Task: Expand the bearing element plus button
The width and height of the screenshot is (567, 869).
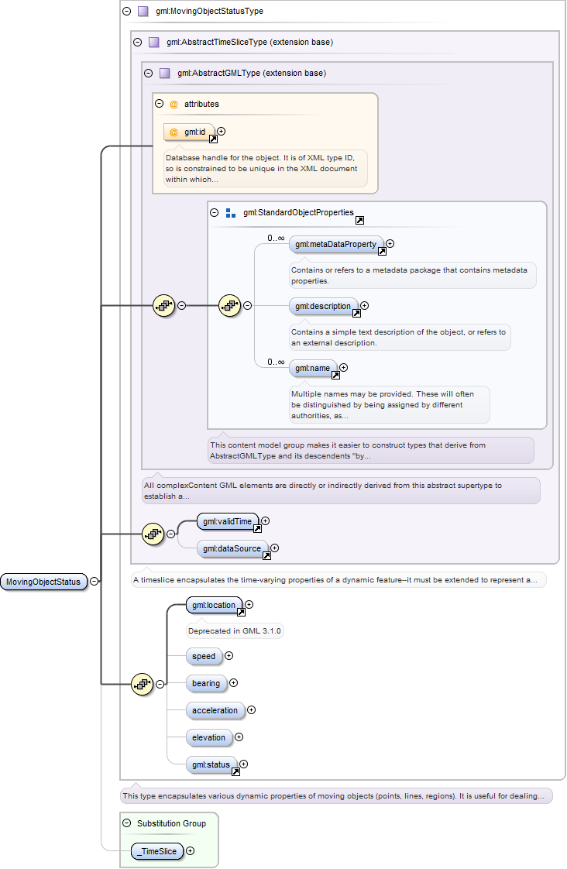Action: (233, 683)
